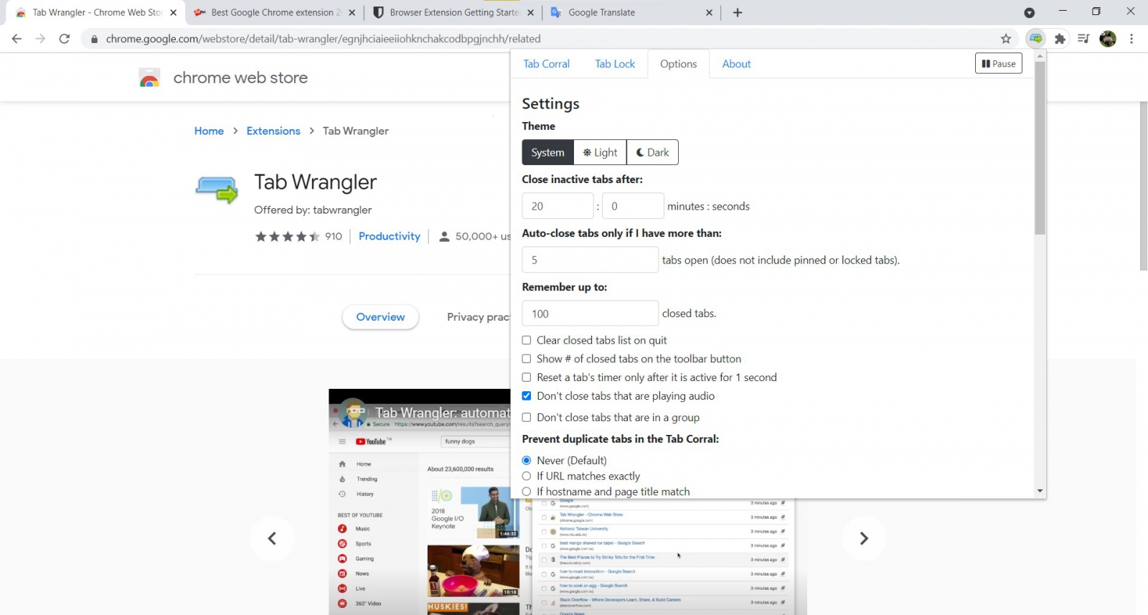Switch to the Tab Corral tab

point(546,64)
